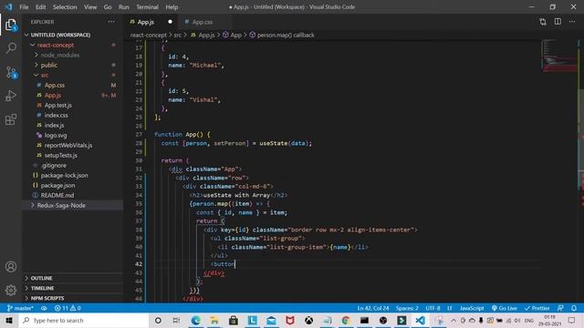Open the Accounts menu icon

tap(11, 267)
